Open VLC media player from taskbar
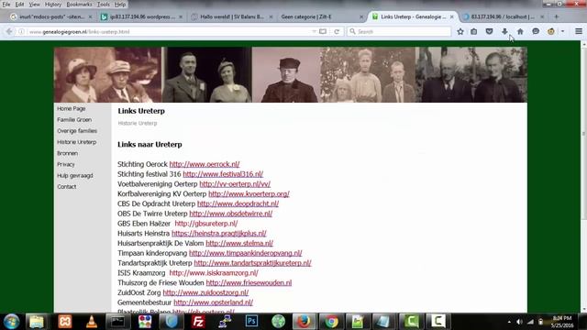 (x=92, y=322)
